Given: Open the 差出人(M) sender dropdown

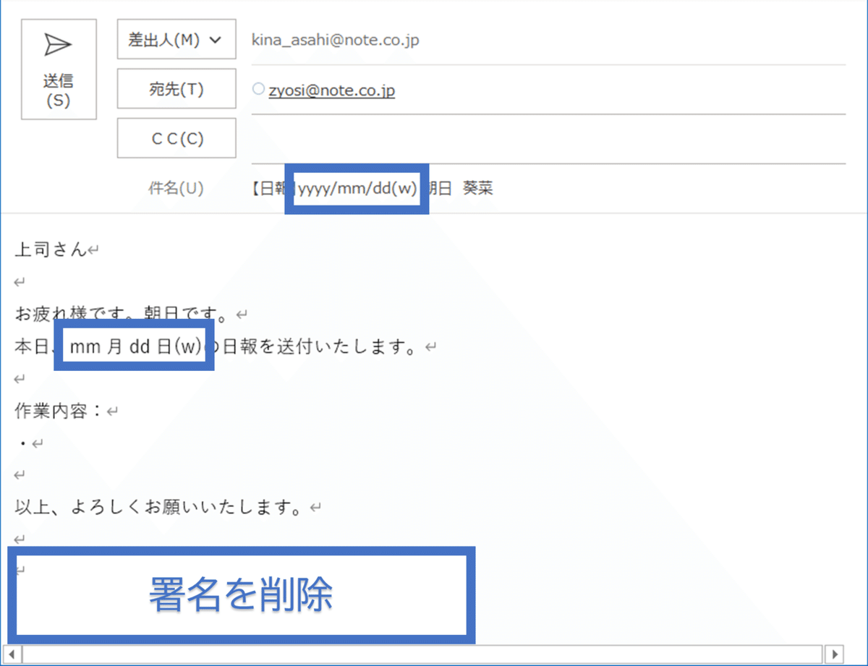Looking at the screenshot, I should [x=176, y=40].
